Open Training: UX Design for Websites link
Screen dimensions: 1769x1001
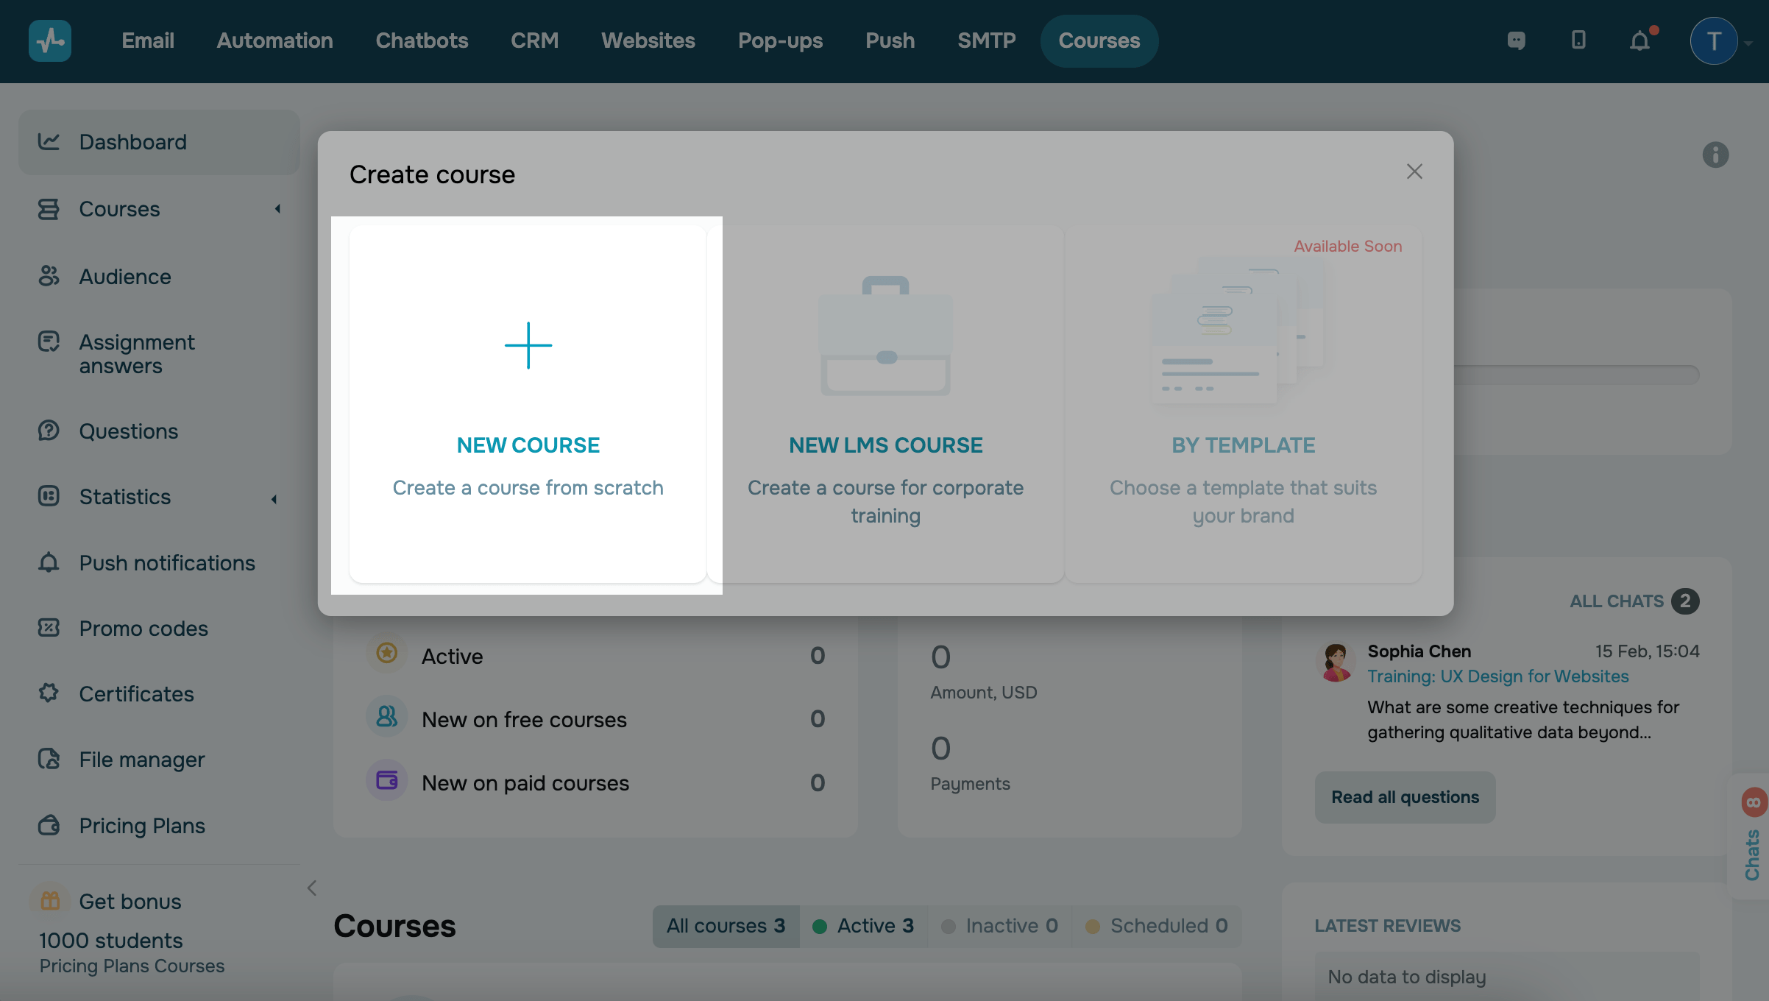coord(1497,676)
